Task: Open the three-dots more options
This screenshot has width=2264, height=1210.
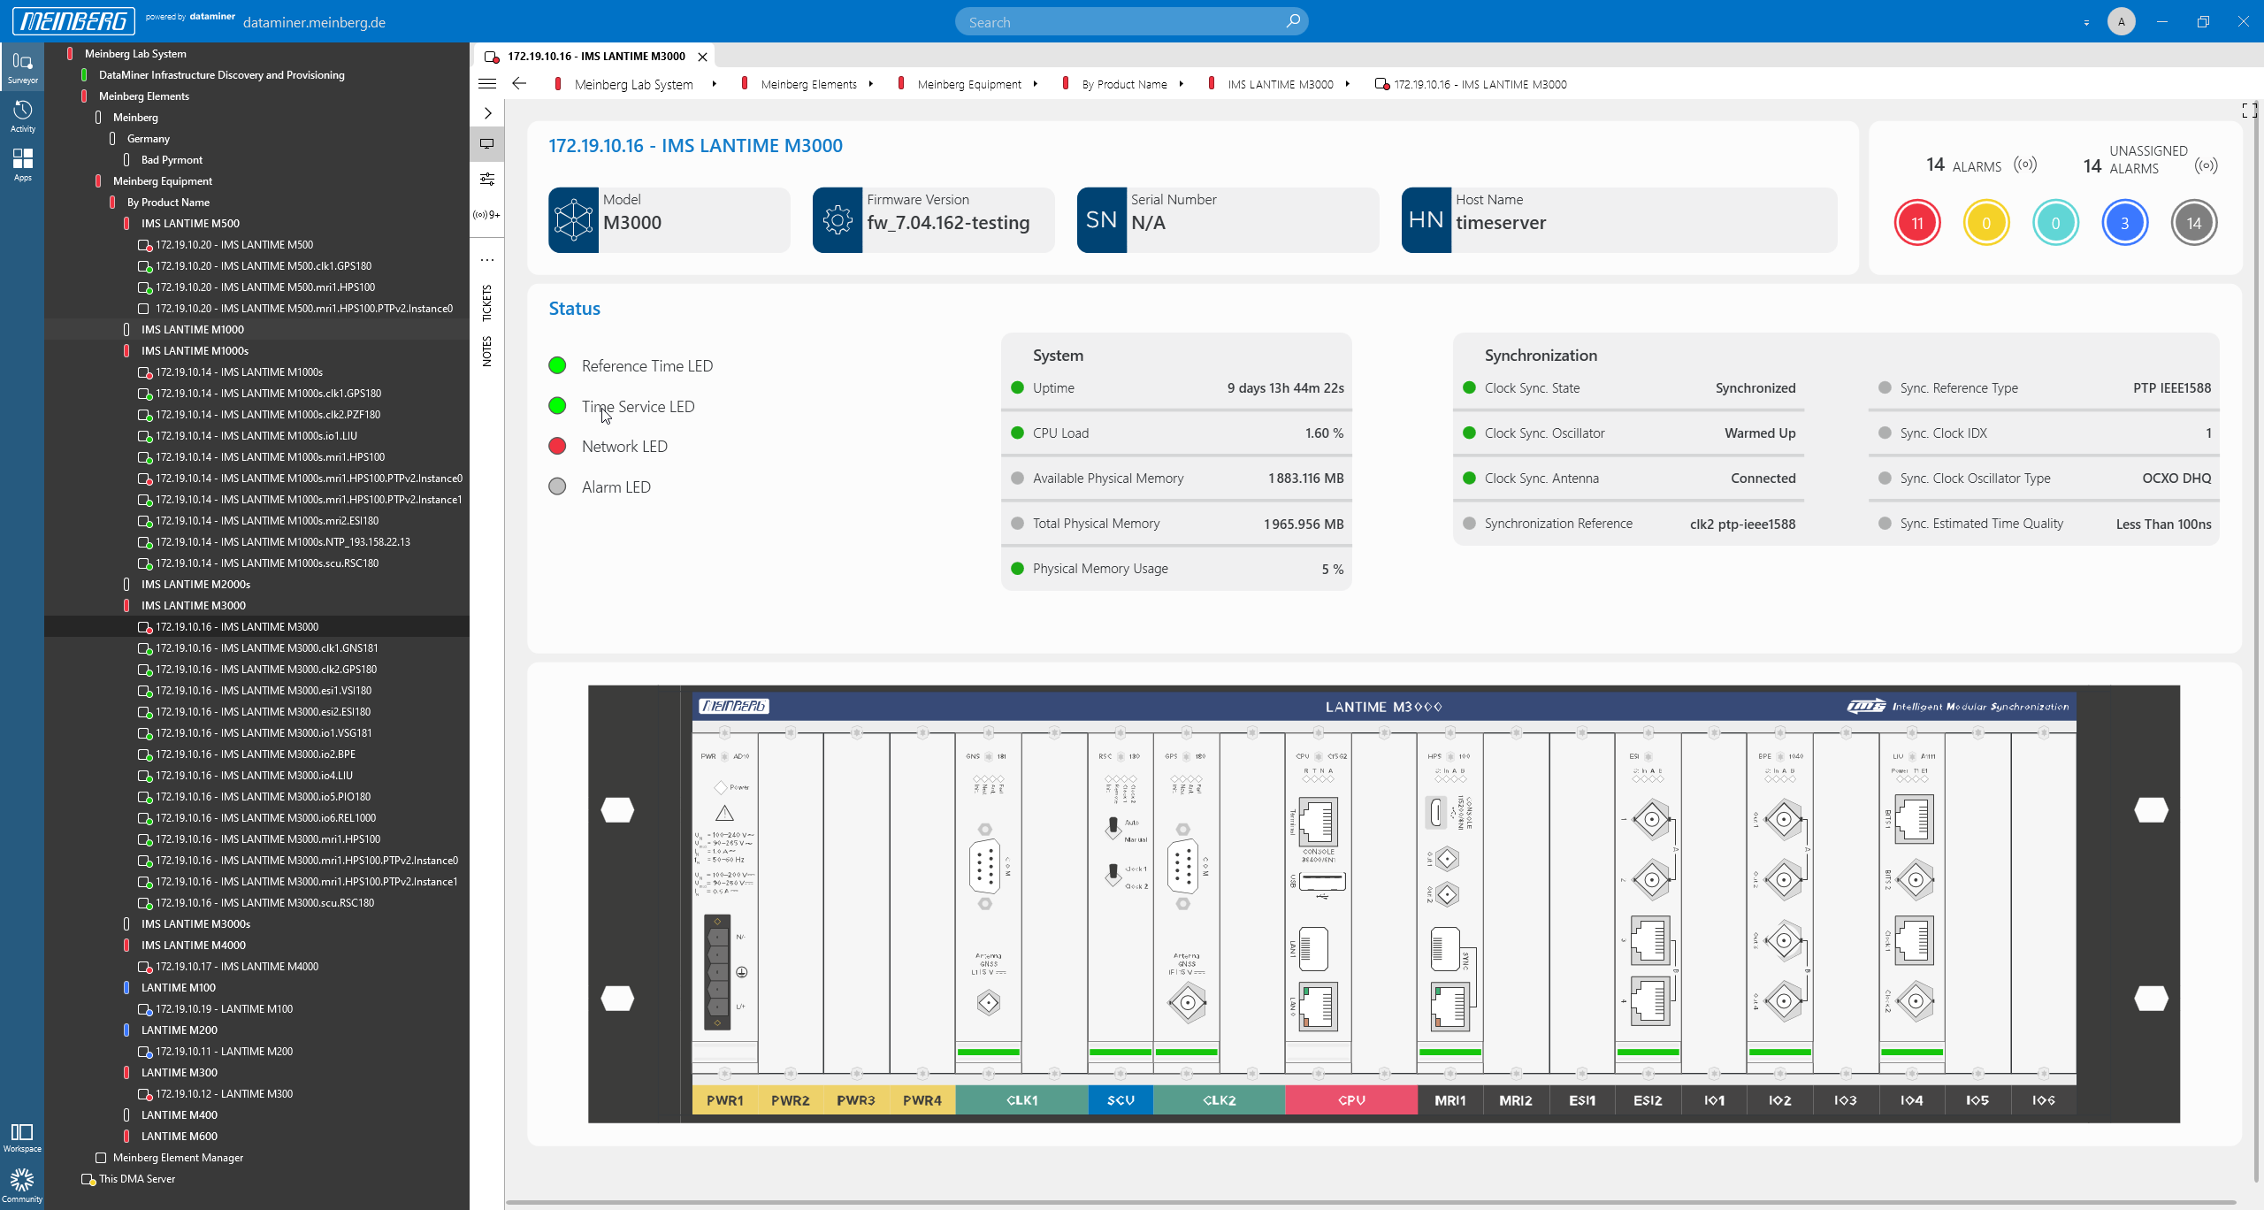Action: click(x=487, y=260)
